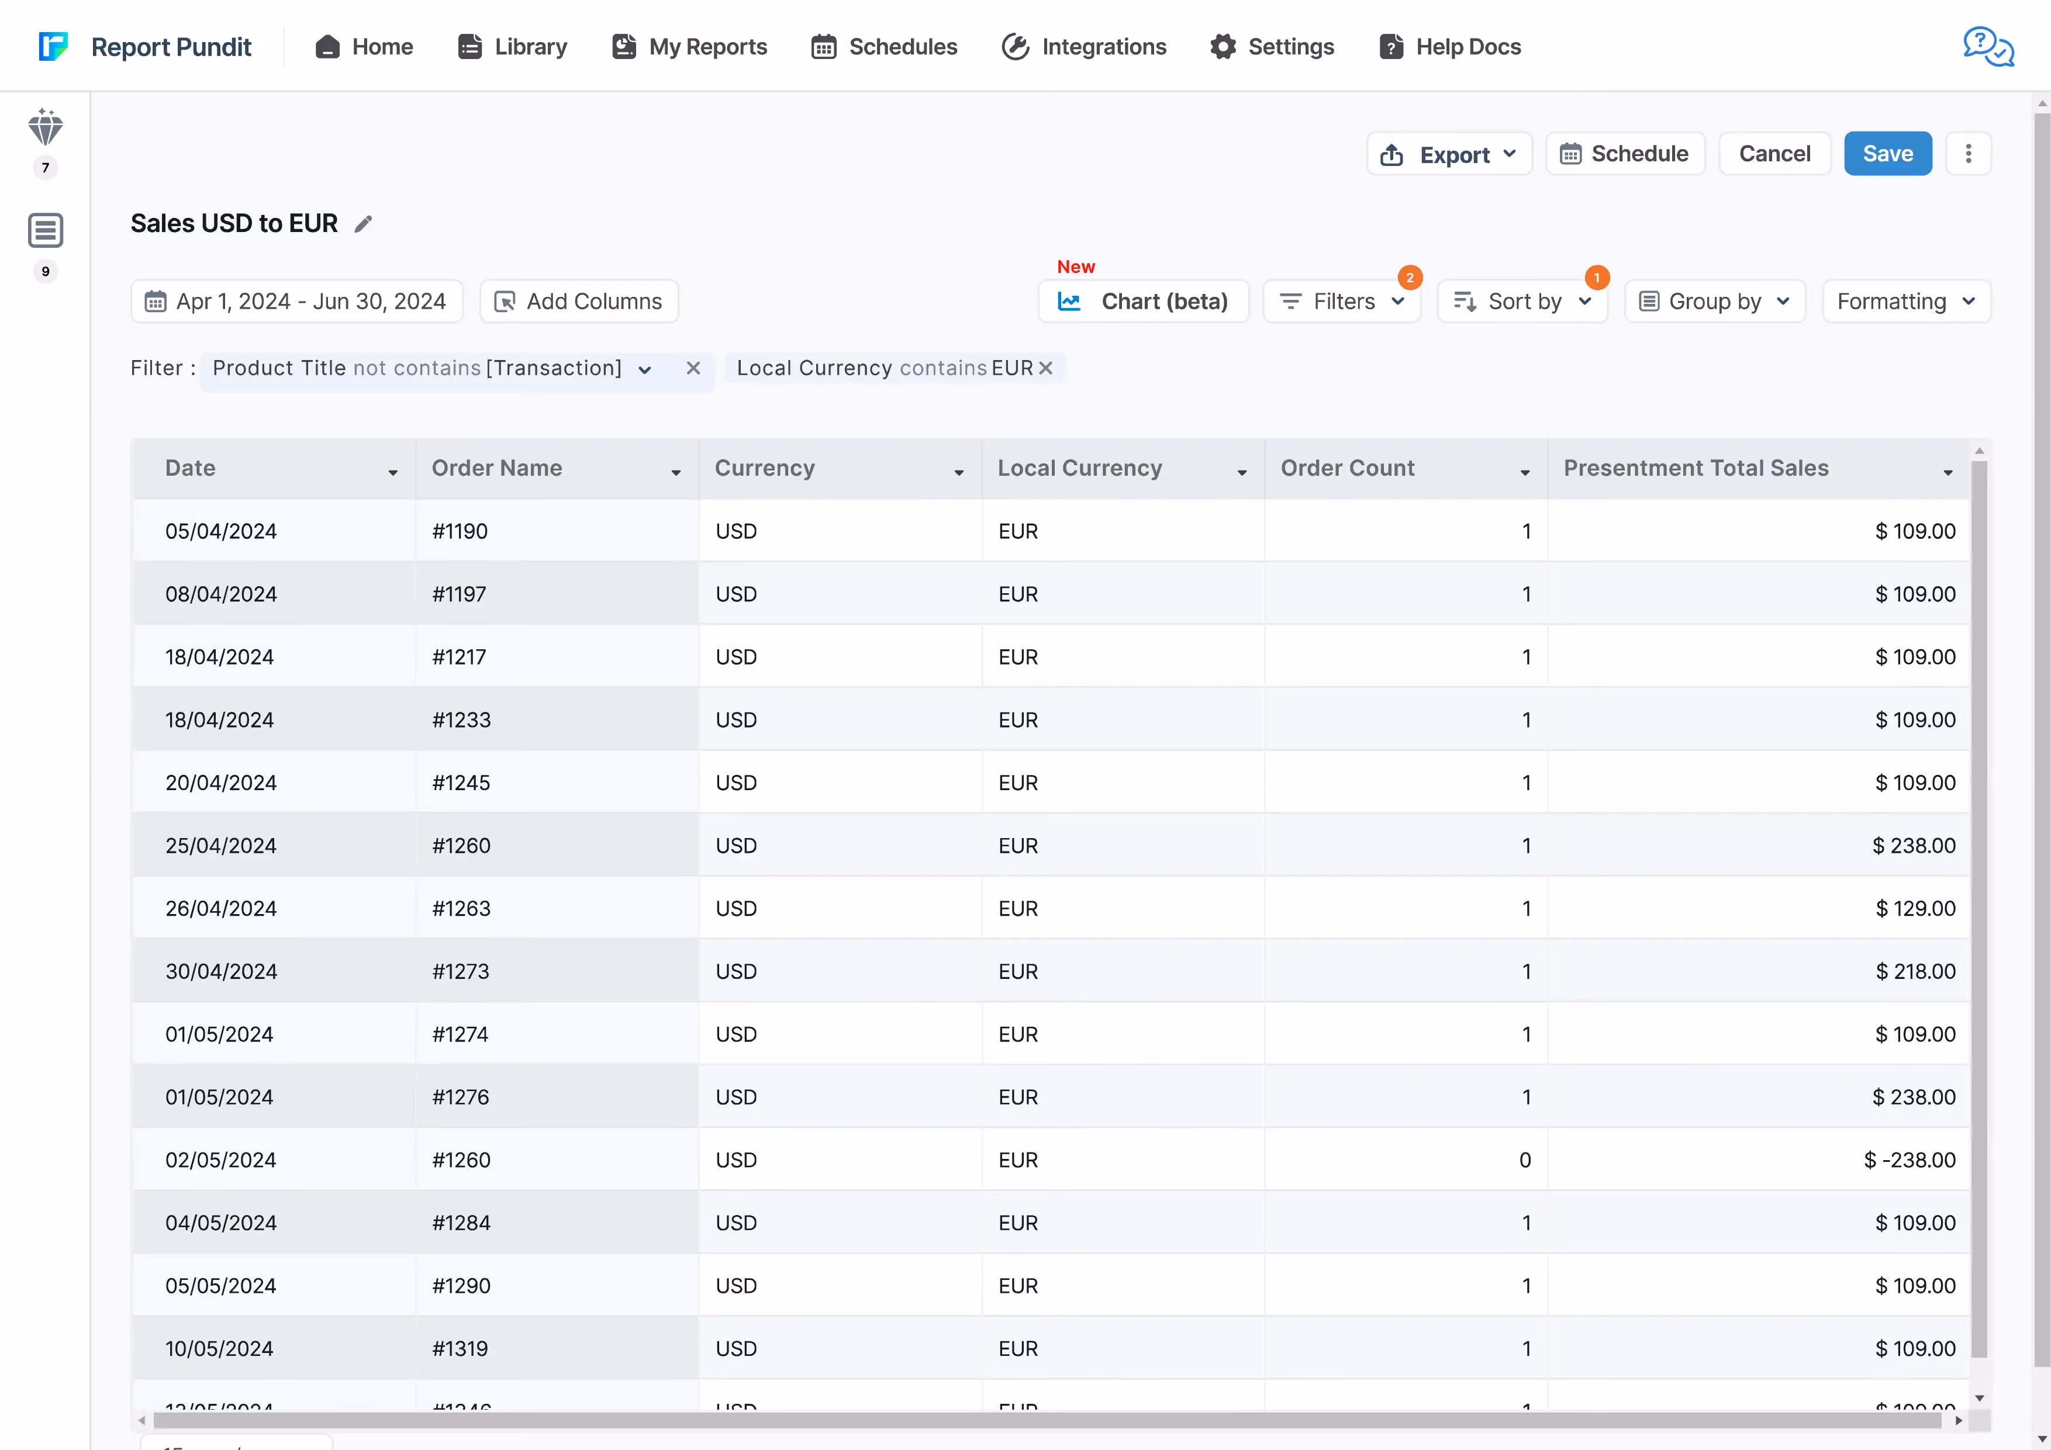The width and height of the screenshot is (2051, 1450).
Task: Open Date column header menu arrow
Action: [x=393, y=472]
